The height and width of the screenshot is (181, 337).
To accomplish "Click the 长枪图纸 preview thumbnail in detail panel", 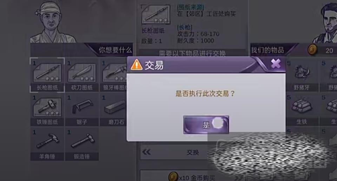I will (x=156, y=15).
